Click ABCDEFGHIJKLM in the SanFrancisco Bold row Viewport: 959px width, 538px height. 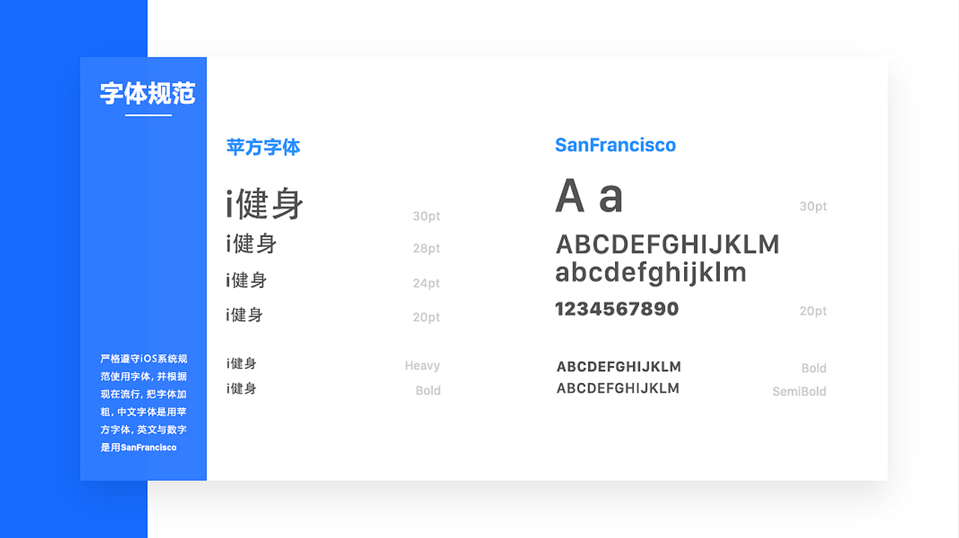619,367
